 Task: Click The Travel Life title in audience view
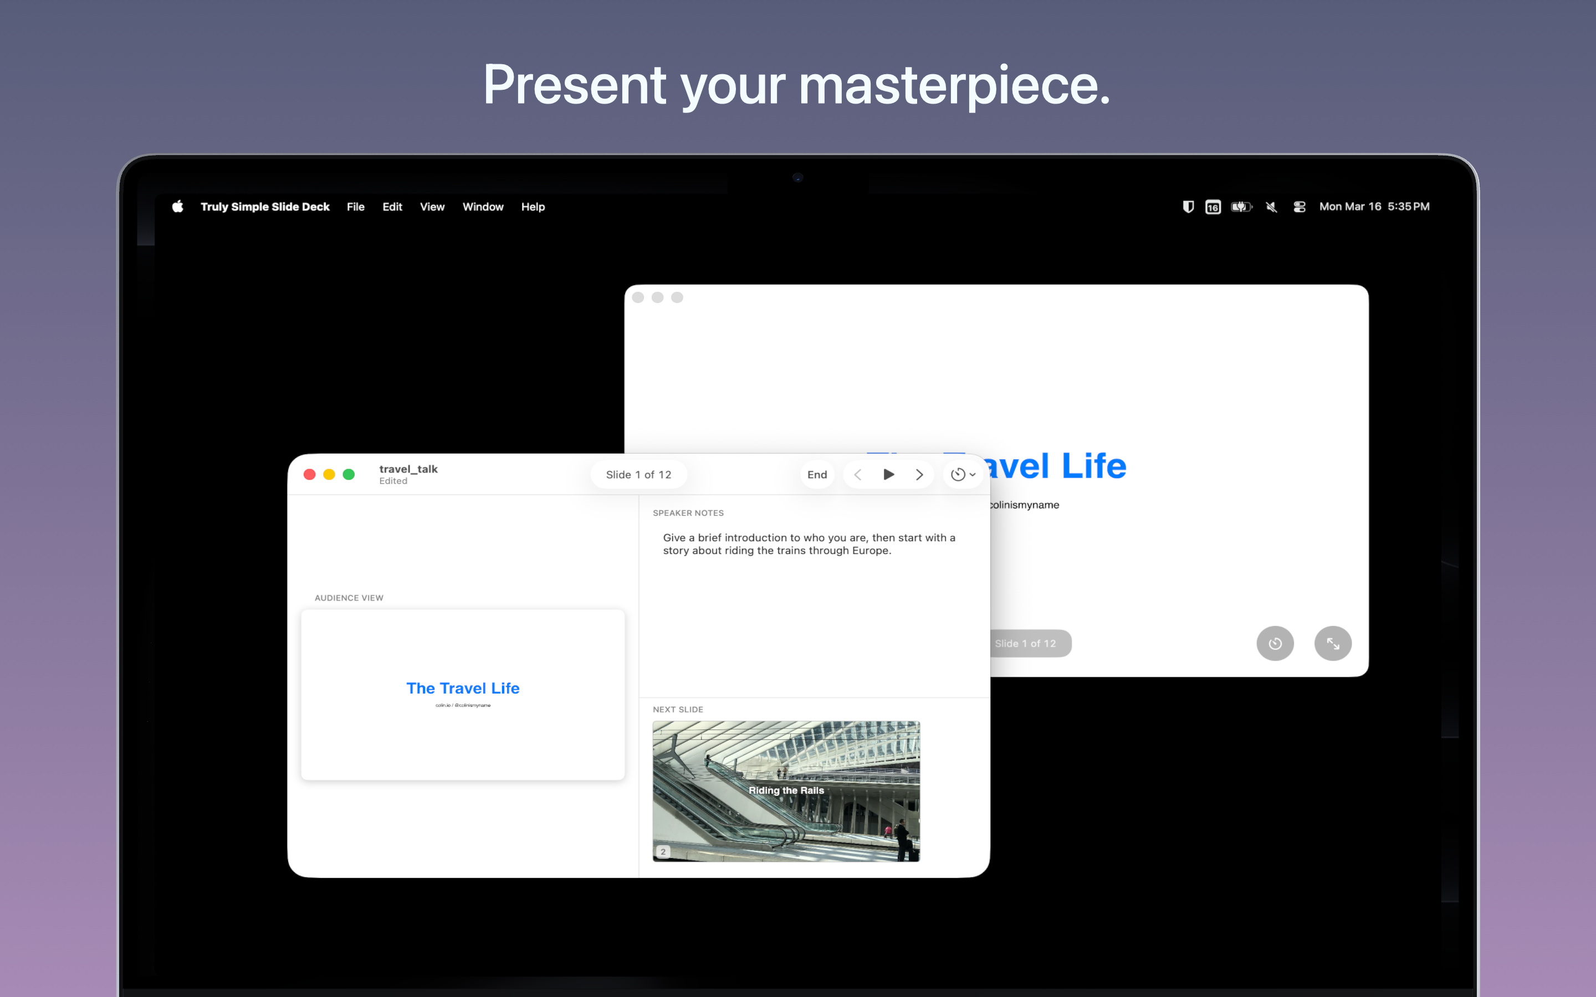pyautogui.click(x=462, y=688)
